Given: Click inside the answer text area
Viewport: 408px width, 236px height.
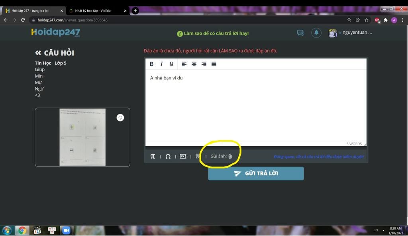Looking at the screenshot, I should click(x=256, y=105).
